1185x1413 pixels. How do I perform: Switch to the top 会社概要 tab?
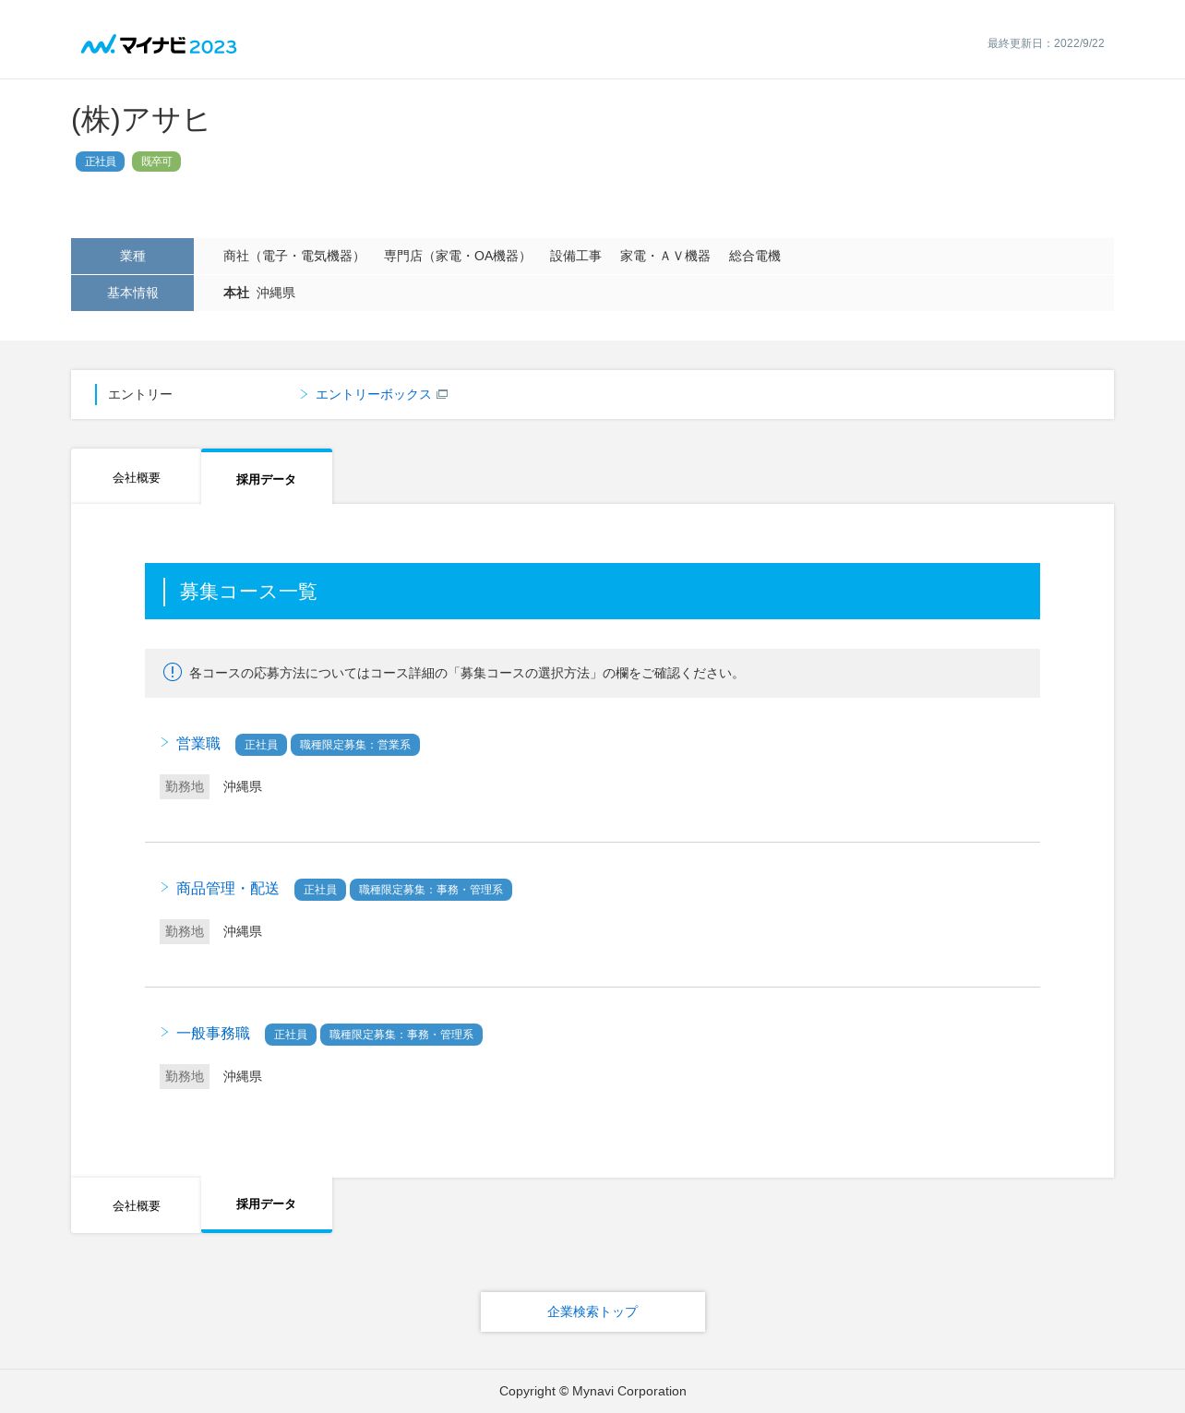(x=137, y=477)
